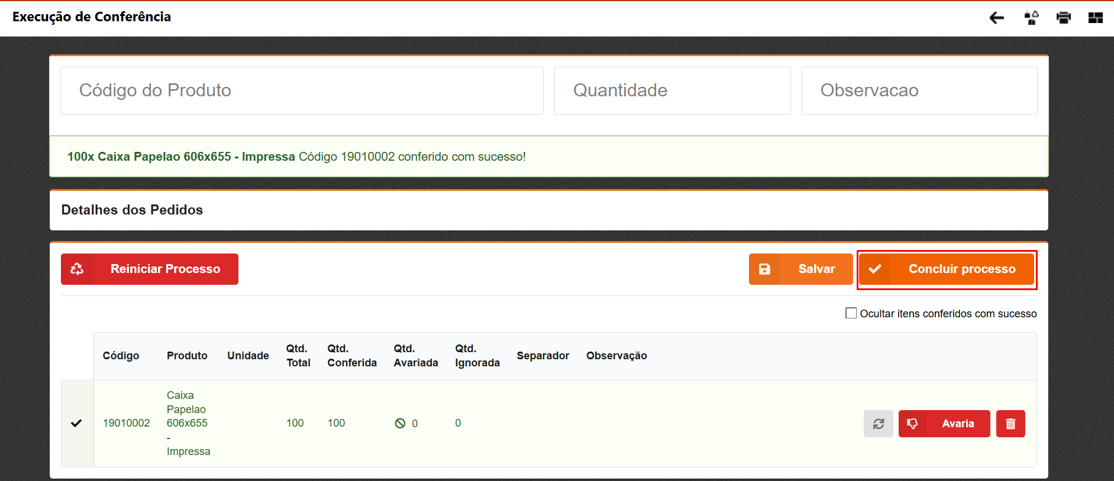Click Concluir processo button
The width and height of the screenshot is (1114, 481).
(946, 269)
